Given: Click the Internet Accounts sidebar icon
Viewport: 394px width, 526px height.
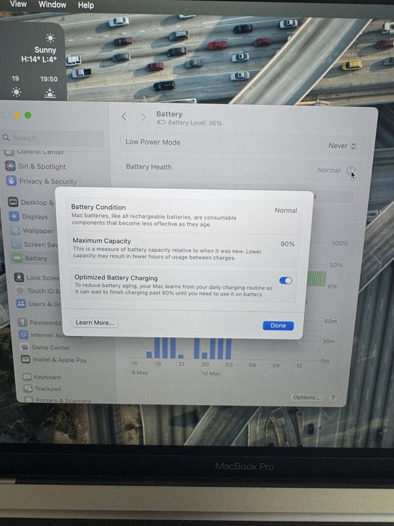Looking at the screenshot, I should pos(23,334).
